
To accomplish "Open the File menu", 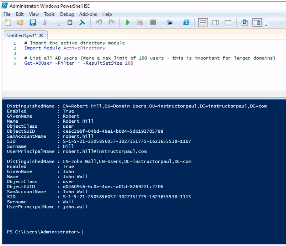I will pos(7,14).
